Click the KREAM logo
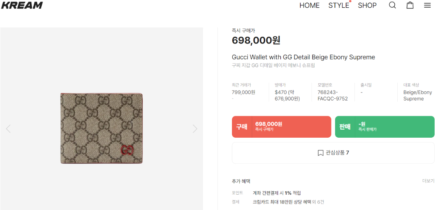The image size is (439, 210). pyautogui.click(x=22, y=5)
